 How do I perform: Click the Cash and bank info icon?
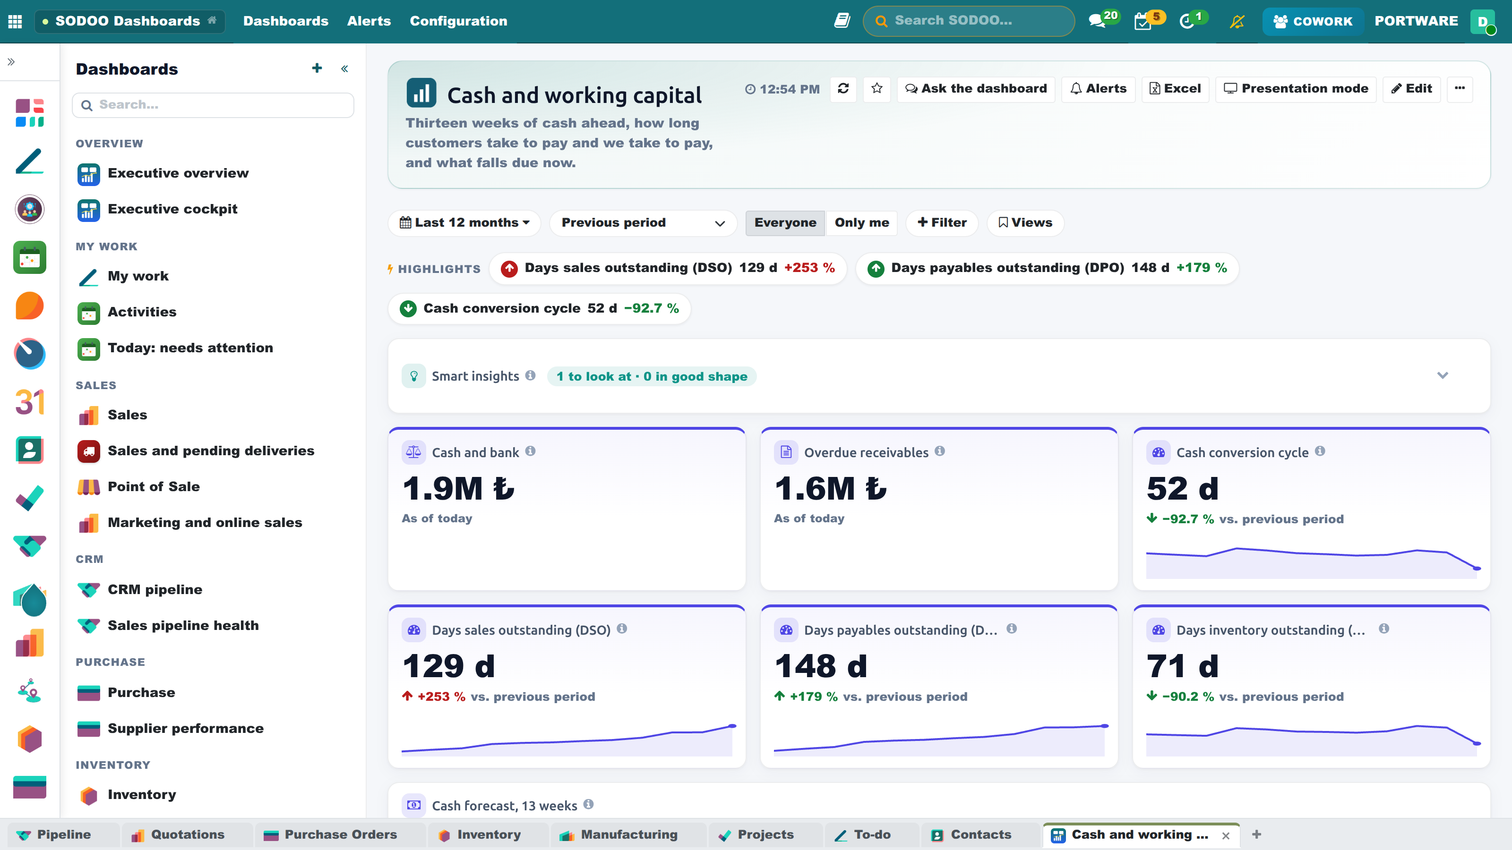click(530, 451)
